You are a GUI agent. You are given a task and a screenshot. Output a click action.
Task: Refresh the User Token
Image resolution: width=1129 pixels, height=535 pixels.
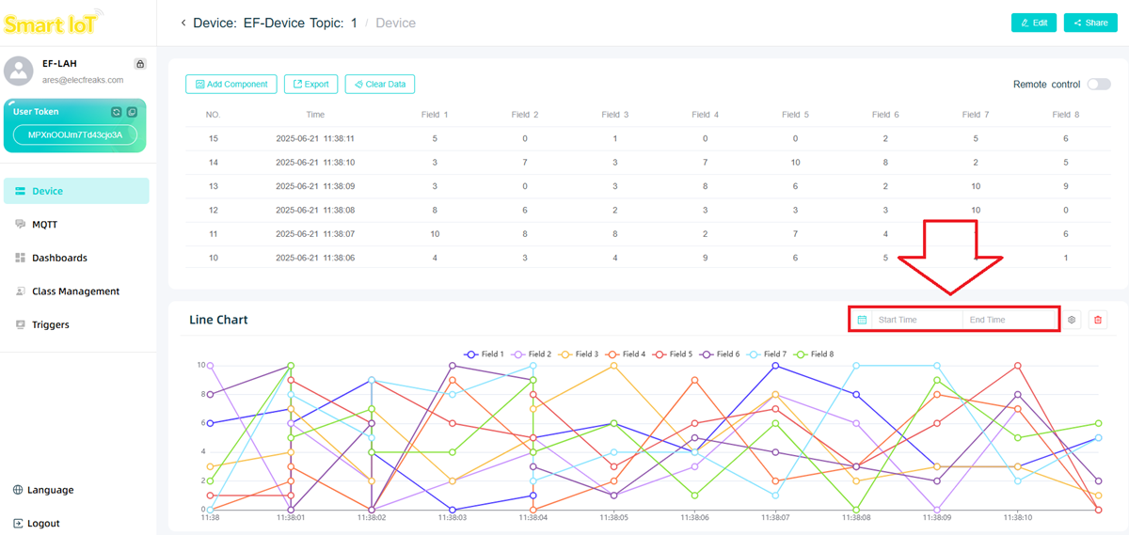point(116,112)
